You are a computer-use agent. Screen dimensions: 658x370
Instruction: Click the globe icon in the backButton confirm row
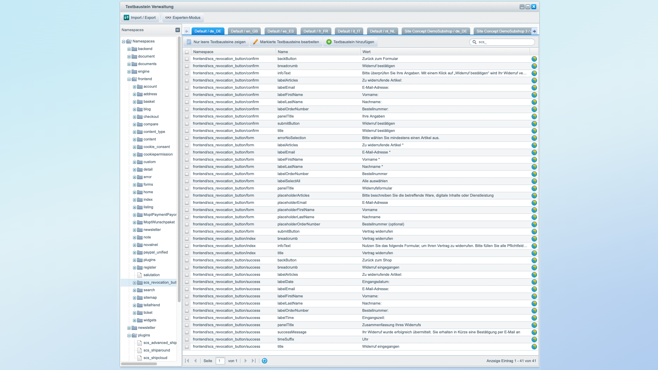pyautogui.click(x=534, y=59)
